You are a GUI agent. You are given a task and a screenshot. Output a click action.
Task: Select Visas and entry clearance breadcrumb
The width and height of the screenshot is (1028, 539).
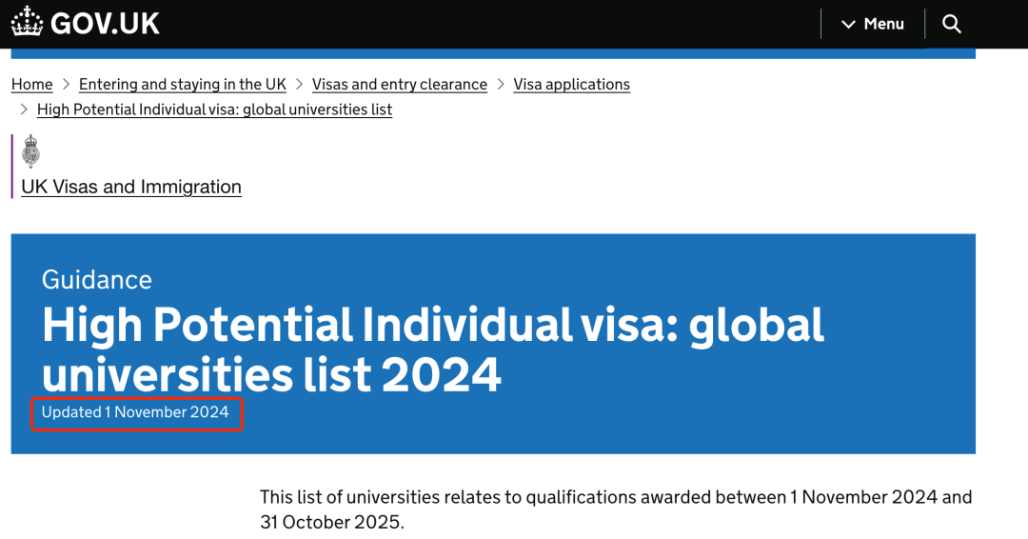click(399, 85)
